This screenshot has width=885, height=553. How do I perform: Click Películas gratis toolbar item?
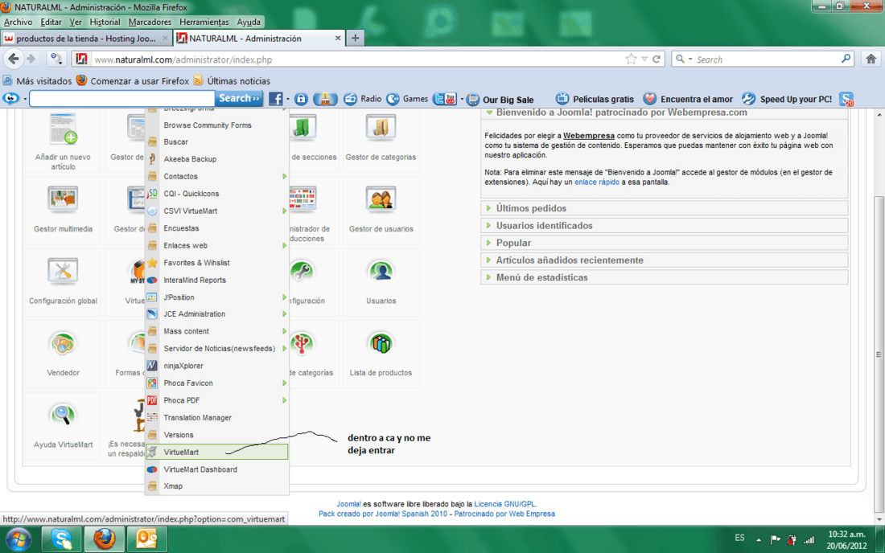tap(595, 99)
